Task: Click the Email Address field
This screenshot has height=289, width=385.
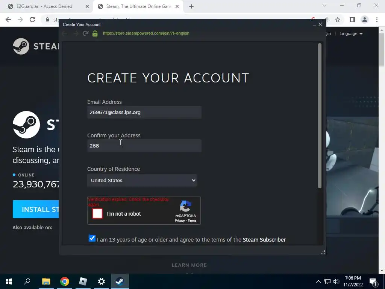Action: tap(144, 112)
